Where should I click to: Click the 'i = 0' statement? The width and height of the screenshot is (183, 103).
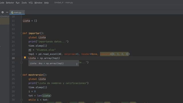(x=32, y=92)
